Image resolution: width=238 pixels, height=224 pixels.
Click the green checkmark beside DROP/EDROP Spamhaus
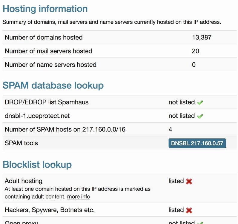pyautogui.click(x=200, y=102)
